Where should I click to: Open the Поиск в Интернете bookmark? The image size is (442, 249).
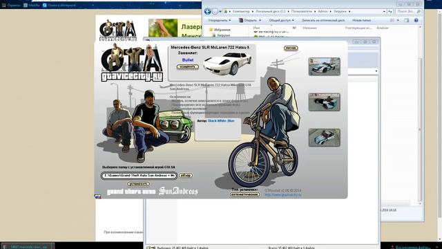pyautogui.click(x=59, y=5)
